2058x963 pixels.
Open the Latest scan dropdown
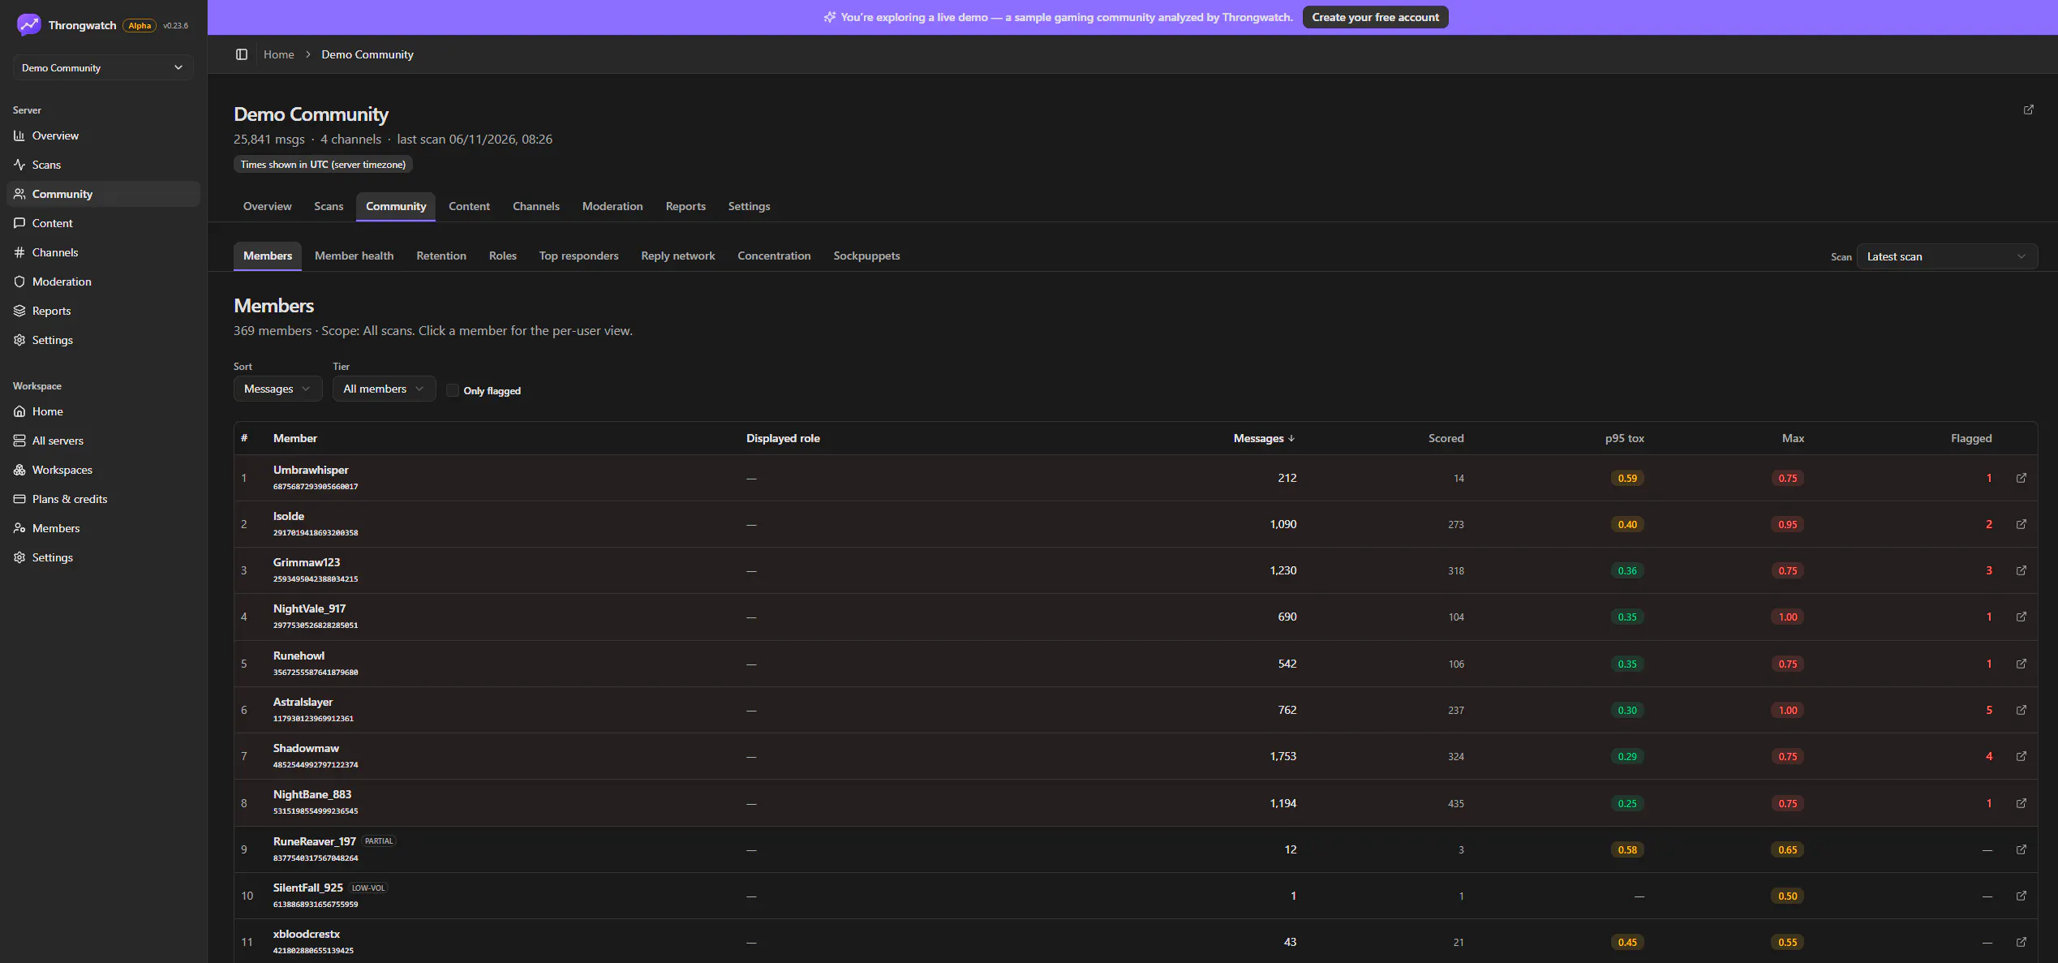pyautogui.click(x=1947, y=256)
